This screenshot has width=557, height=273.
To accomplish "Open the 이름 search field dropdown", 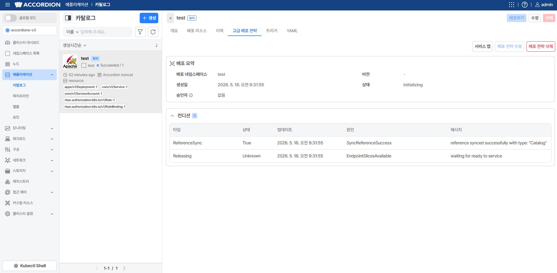I will click(x=72, y=32).
